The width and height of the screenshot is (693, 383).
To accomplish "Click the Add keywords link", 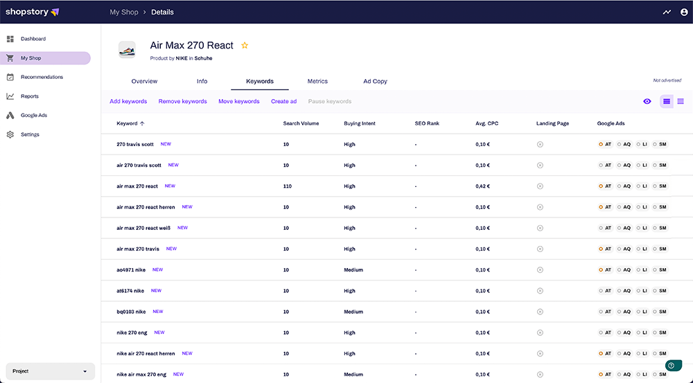I will pyautogui.click(x=128, y=102).
